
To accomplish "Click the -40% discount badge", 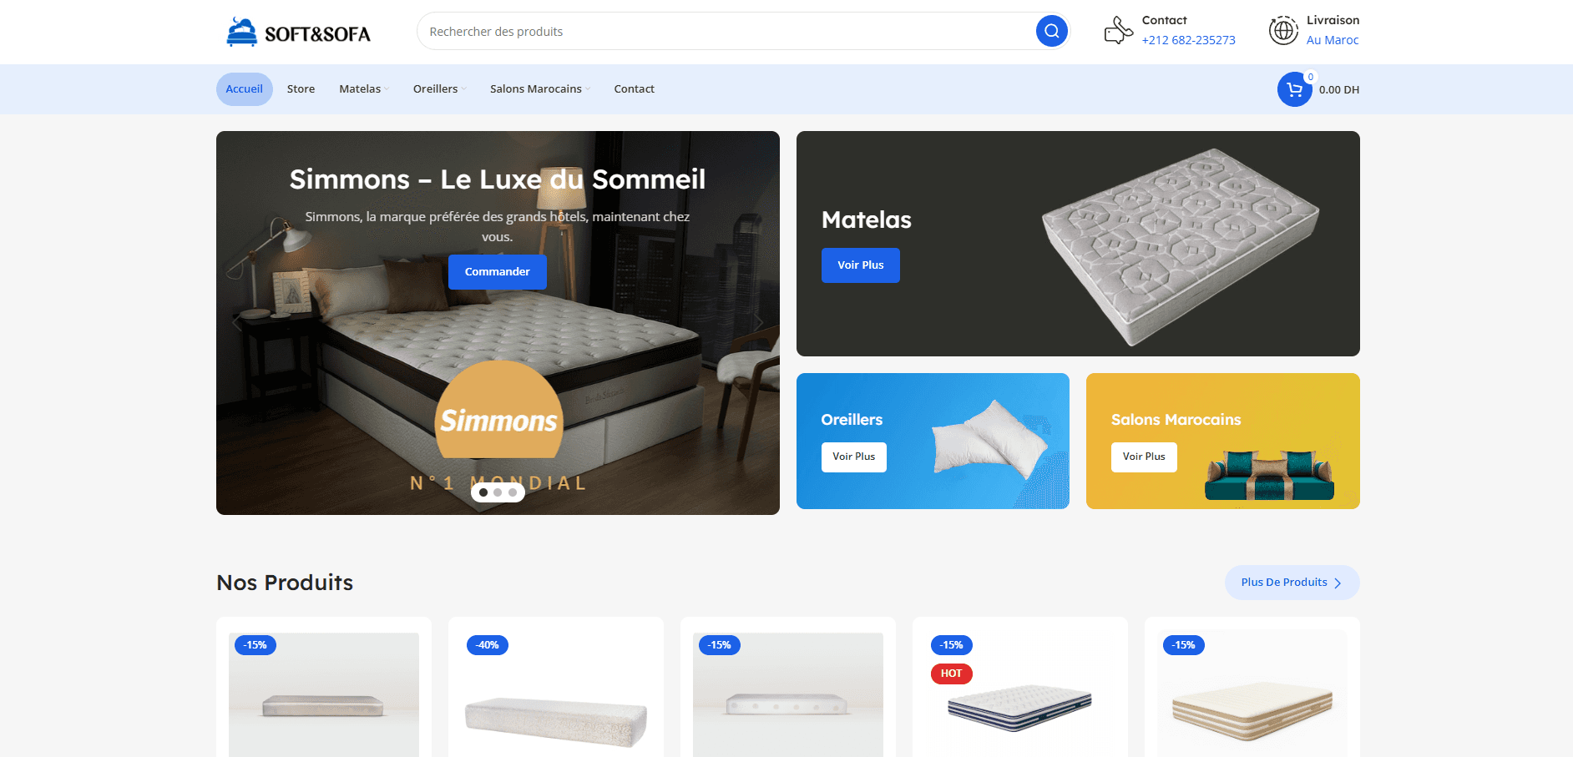I will [x=488, y=645].
